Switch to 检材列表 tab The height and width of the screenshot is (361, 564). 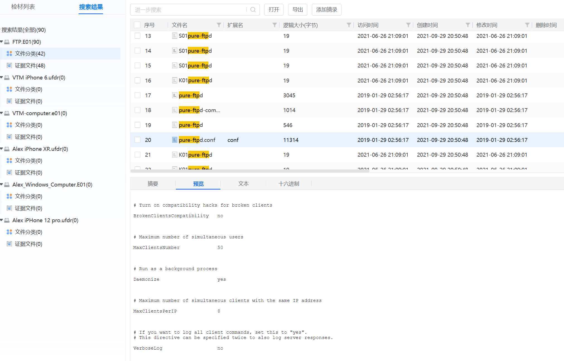coord(23,7)
